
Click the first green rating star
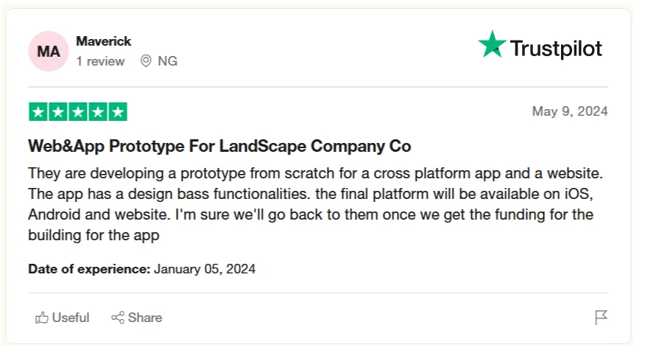38,111
